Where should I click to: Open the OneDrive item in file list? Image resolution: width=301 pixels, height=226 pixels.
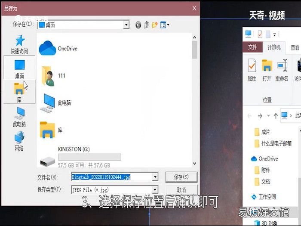pyautogui.click(x=58, y=48)
